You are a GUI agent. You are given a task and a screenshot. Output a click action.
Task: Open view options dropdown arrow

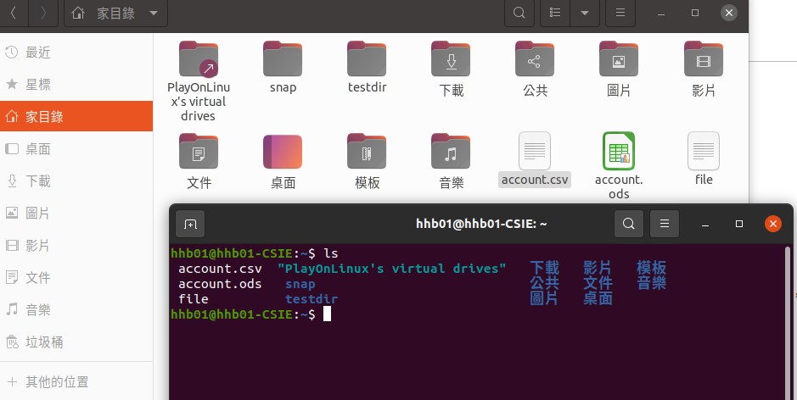[585, 13]
